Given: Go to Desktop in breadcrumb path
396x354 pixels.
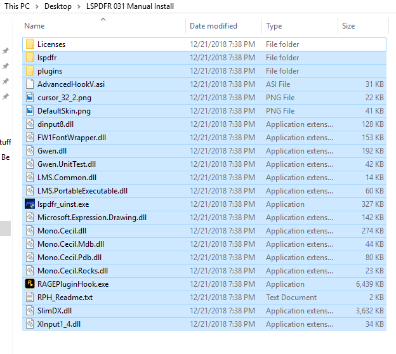Looking at the screenshot, I should (x=58, y=6).
